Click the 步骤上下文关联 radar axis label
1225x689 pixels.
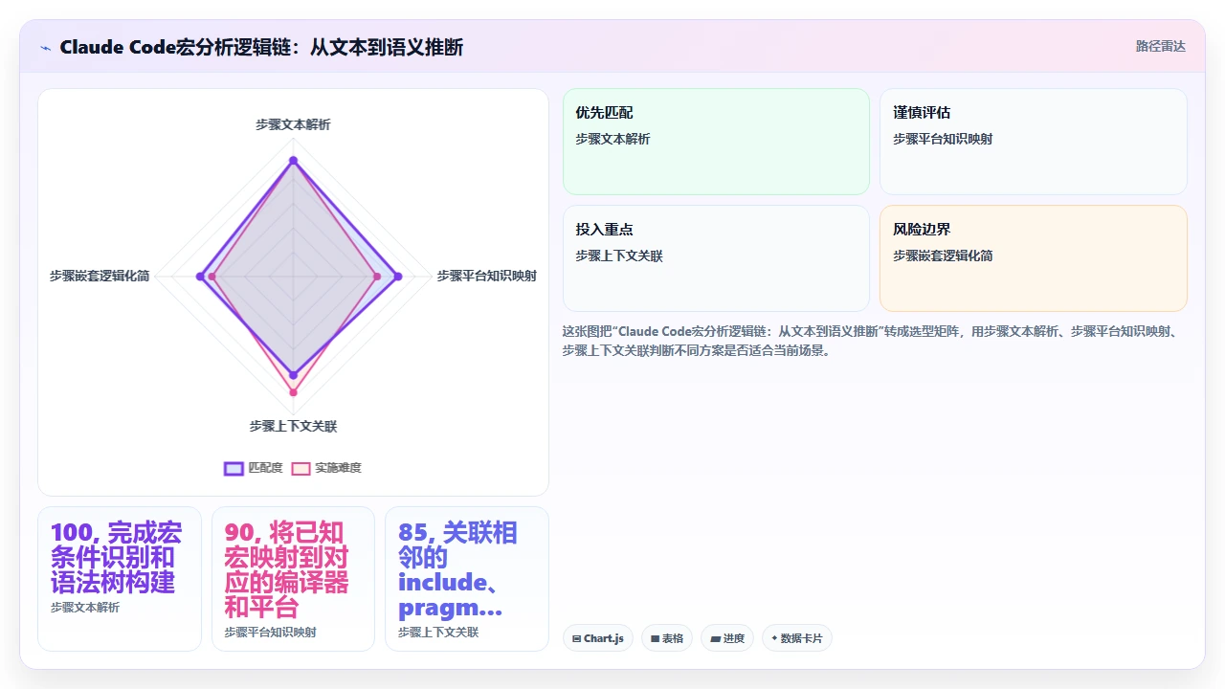tap(293, 426)
